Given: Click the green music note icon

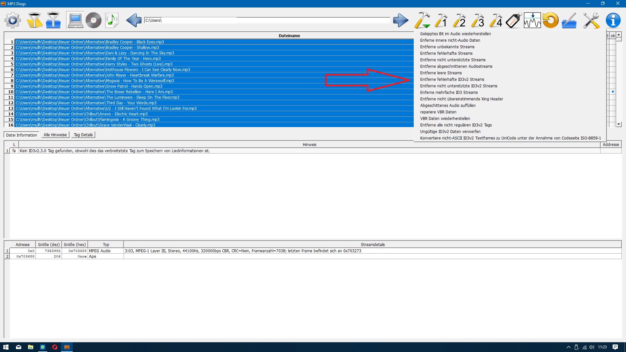Looking at the screenshot, I should coord(112,21).
